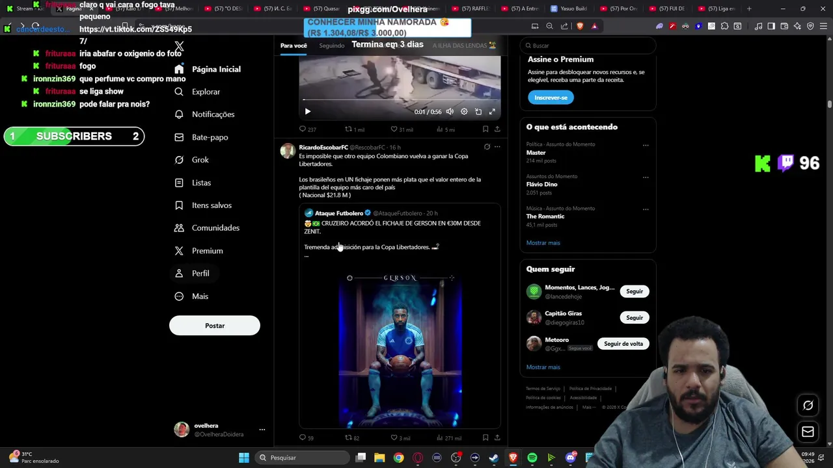The width and height of the screenshot is (833, 468).
Task: Open more options on RicardoEscobarFC tweet
Action: pos(497,147)
